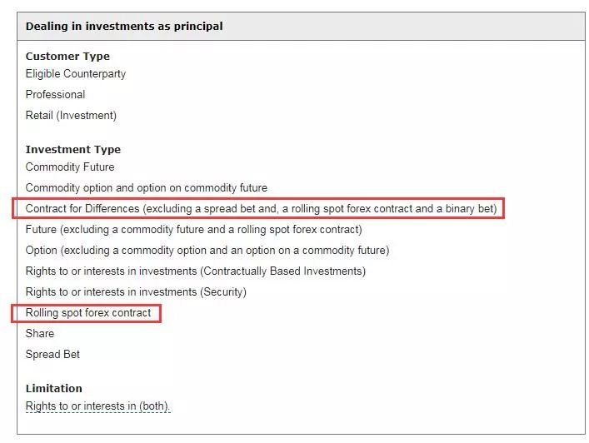The height and width of the screenshot is (443, 589).
Task: Click the Spread Bet entry
Action: [x=52, y=355]
